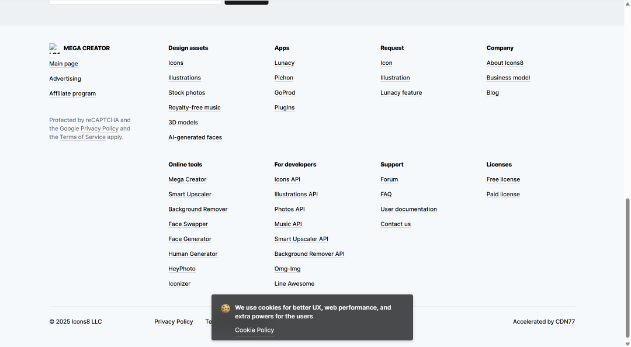
Task: Click the dark button at top
Action: [x=247, y=2]
